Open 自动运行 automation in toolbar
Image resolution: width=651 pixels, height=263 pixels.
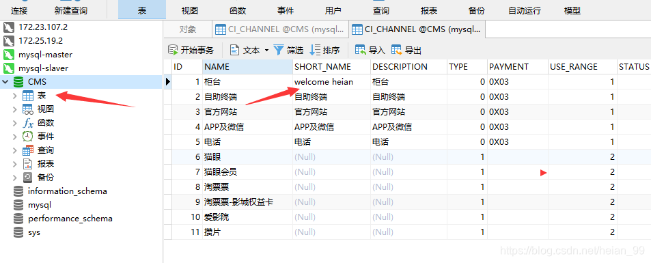coord(525,11)
